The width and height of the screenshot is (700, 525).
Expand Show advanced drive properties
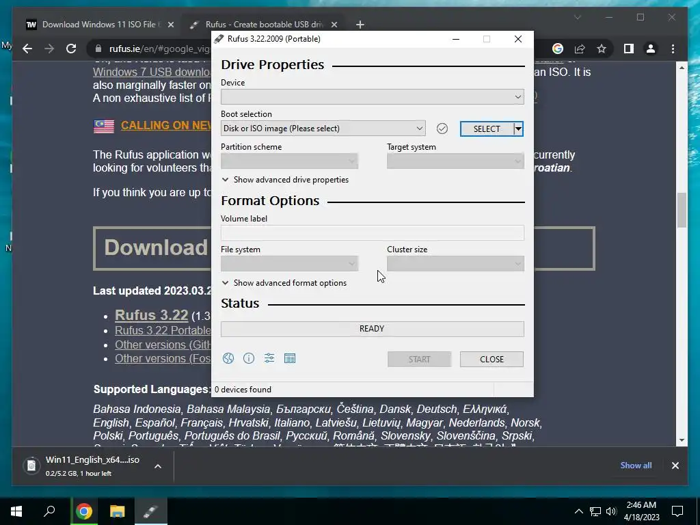285,180
